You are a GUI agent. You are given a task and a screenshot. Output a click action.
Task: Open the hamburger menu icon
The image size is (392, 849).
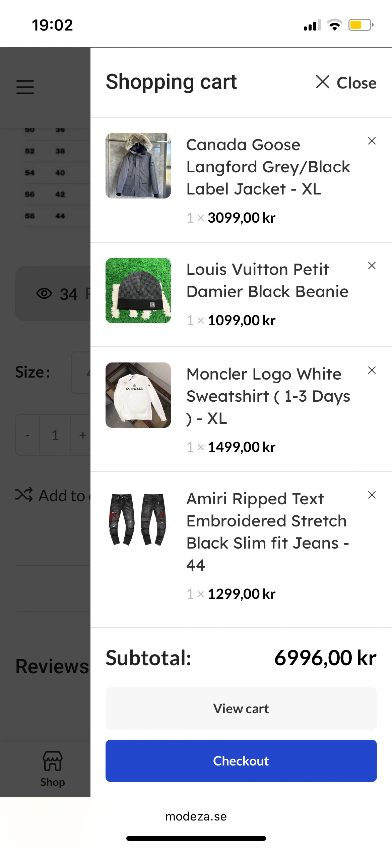(x=25, y=87)
